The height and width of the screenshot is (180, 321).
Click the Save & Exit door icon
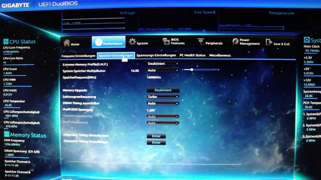(x=269, y=42)
